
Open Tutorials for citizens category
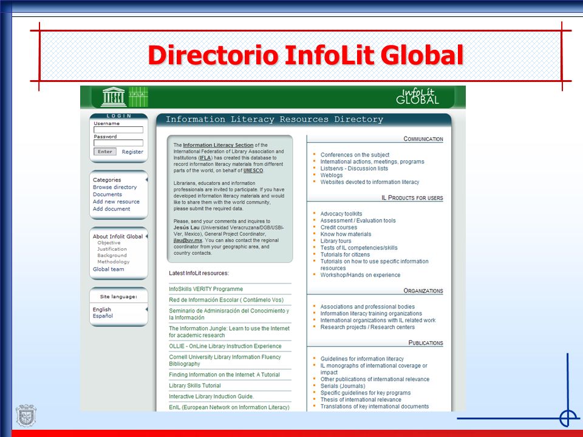click(345, 254)
